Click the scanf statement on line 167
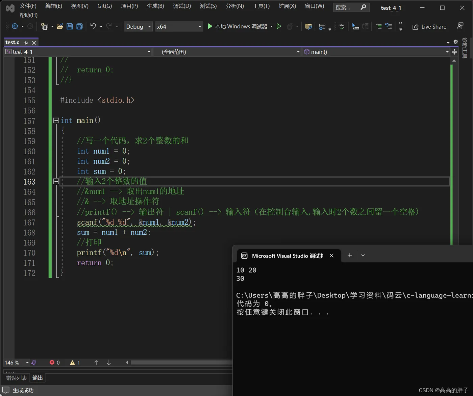The width and height of the screenshot is (473, 396). [x=136, y=222]
